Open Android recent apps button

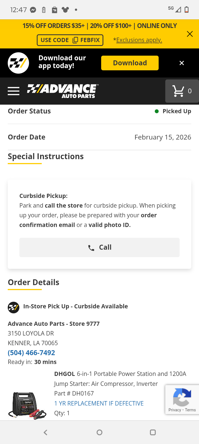point(153,432)
